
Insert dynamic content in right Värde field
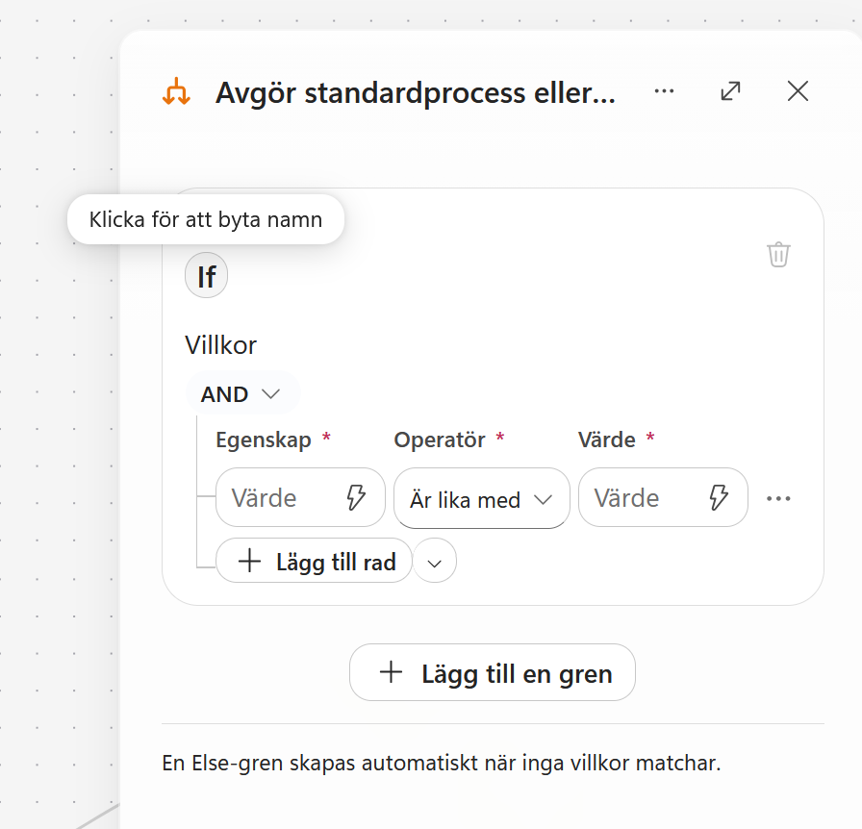718,497
